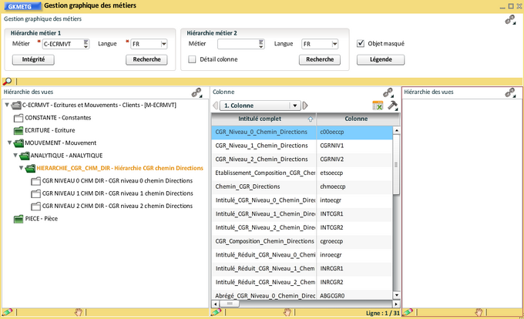Open the Langue dropdown in Hiérarchie métier 1
This screenshot has width=524, height=319.
[163, 44]
